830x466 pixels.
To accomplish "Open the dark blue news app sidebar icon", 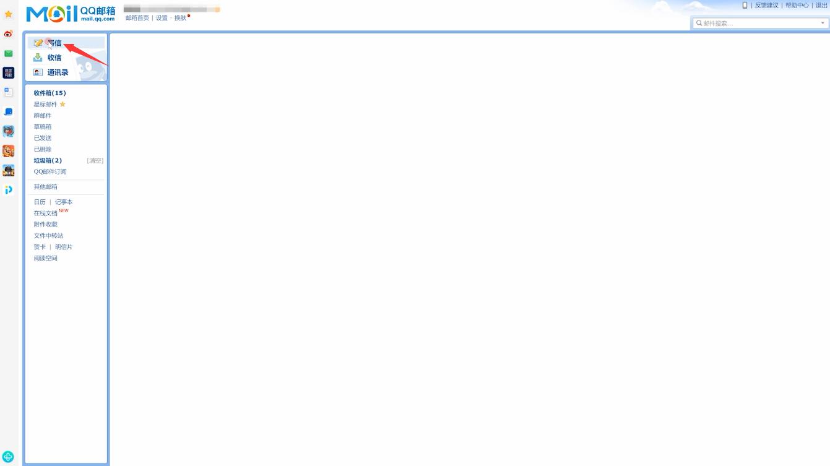I will pyautogui.click(x=9, y=72).
